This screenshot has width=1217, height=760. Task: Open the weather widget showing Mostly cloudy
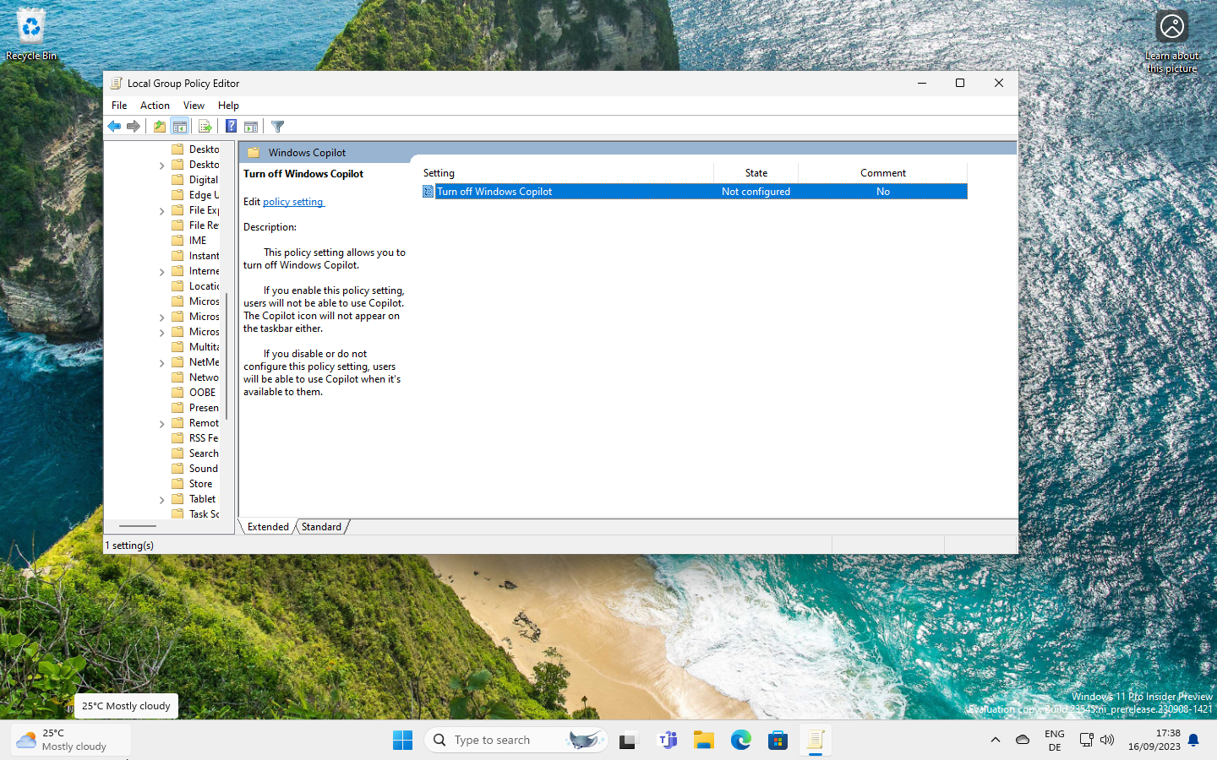pos(70,740)
